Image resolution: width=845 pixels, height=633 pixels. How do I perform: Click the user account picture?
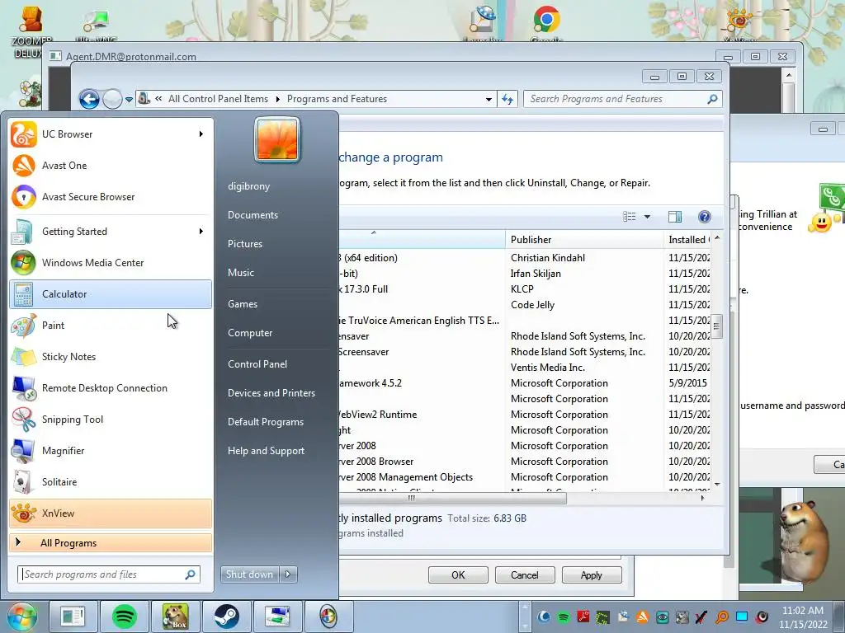point(277,140)
